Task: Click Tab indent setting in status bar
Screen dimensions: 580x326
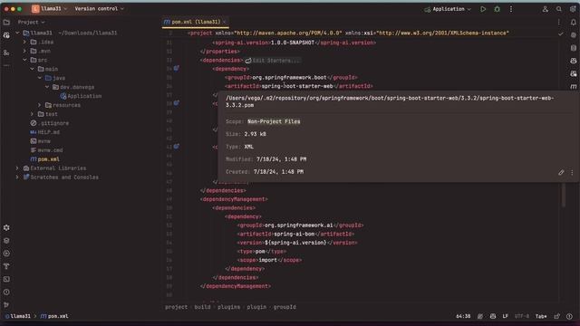Action: pyautogui.click(x=541, y=316)
